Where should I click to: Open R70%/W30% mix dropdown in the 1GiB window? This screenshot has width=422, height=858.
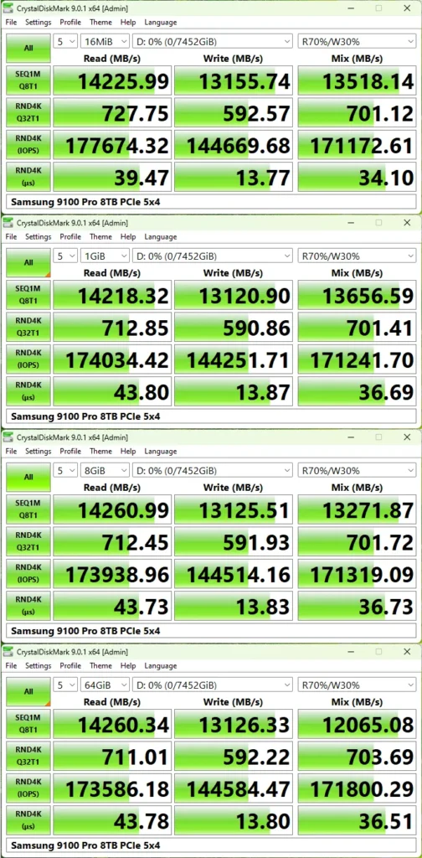(357, 256)
